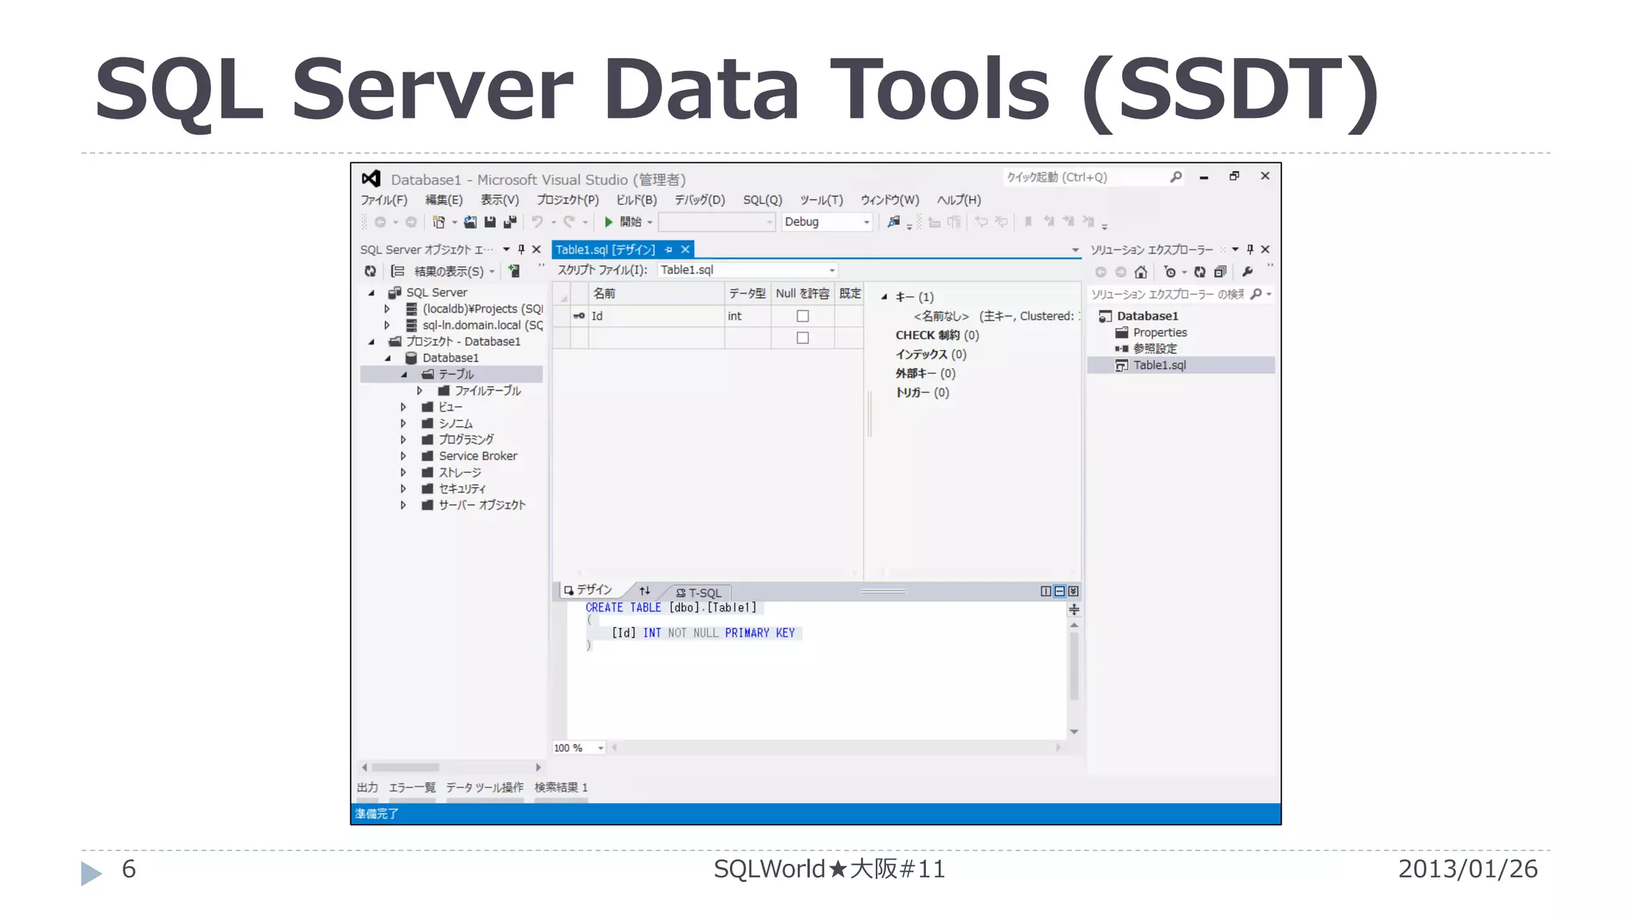1632x918 pixels.
Task: Open the データ ツール操作 tab
Action: 484,788
